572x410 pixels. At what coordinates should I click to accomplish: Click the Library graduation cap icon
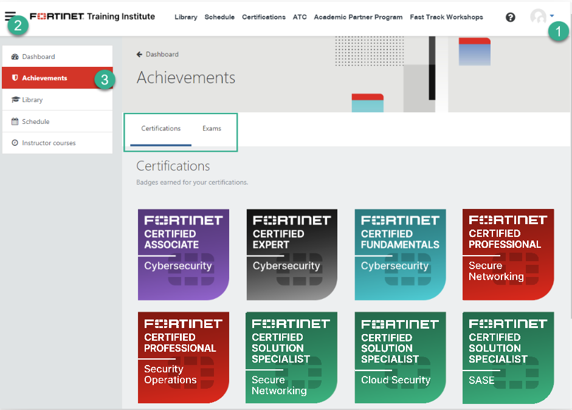coord(15,100)
